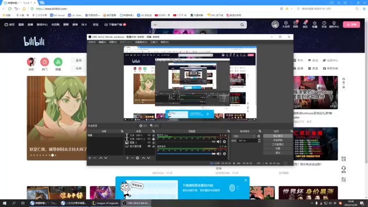Image resolution: width=368 pixels, height=207 pixels.
Task: Adjust the 桌面音频 volume slider
Action: pos(186,154)
